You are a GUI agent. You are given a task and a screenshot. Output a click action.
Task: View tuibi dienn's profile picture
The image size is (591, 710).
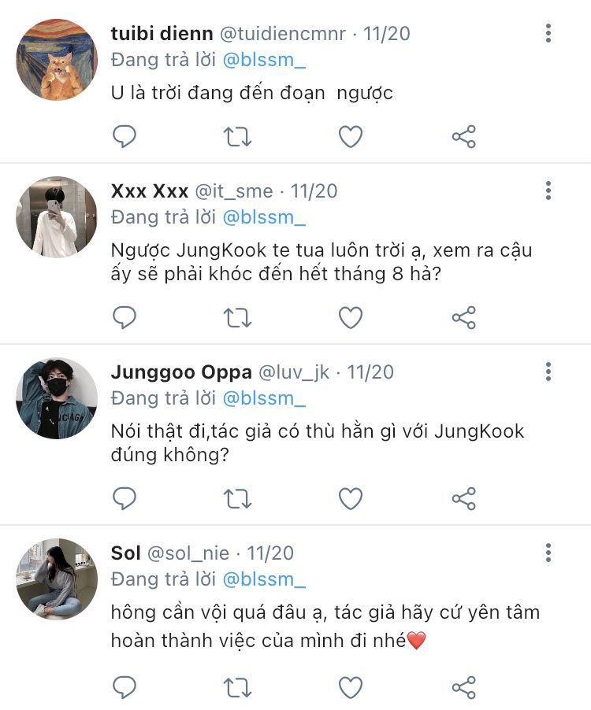tap(57, 60)
